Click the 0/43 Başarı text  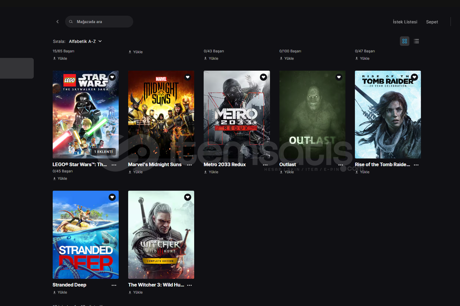tap(214, 51)
